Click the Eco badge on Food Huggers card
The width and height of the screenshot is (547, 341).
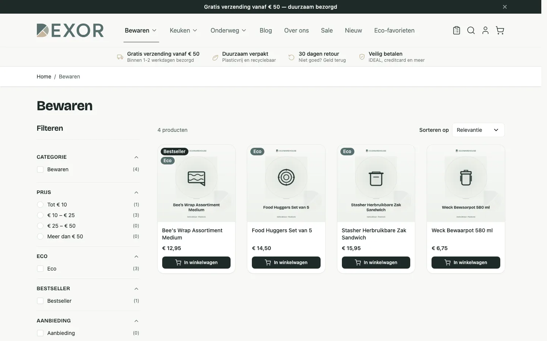point(258,152)
